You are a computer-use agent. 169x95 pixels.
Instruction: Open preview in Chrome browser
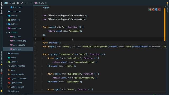tap(150, 9)
